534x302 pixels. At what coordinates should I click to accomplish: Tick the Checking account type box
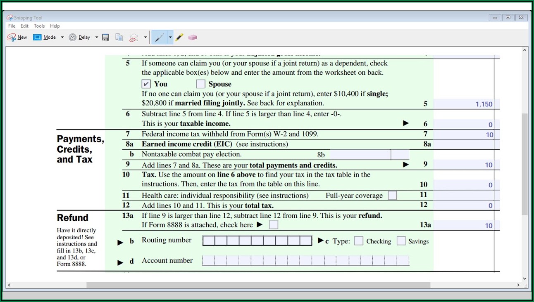(x=359, y=241)
